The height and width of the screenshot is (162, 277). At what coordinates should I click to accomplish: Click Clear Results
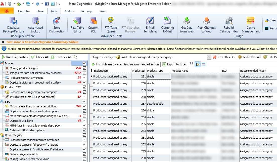224,57
